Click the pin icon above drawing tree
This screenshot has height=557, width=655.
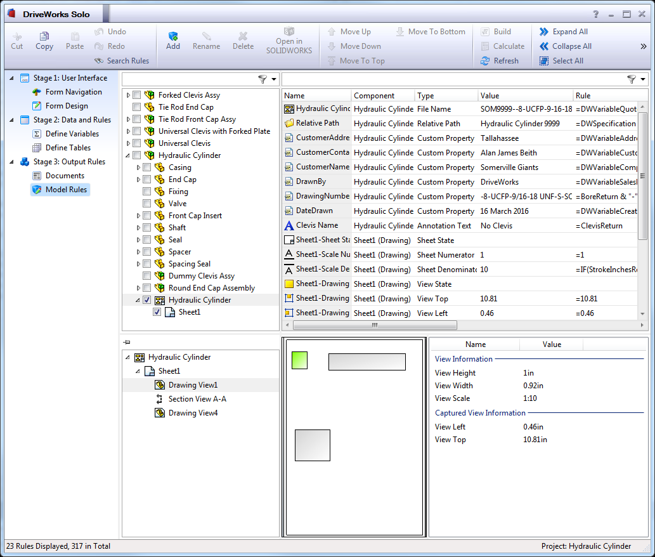(127, 342)
